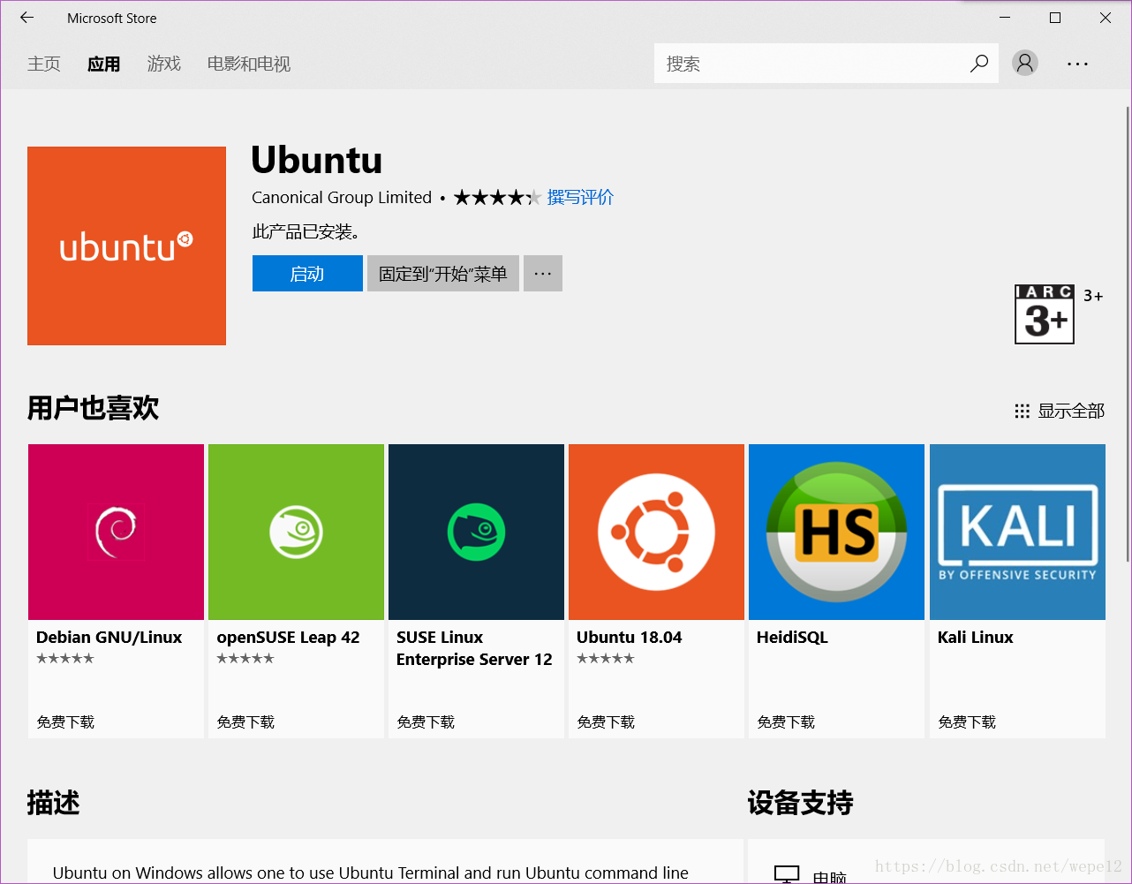The image size is (1132, 884).
Task: Click 显示全部 to show all
Action: (1071, 411)
